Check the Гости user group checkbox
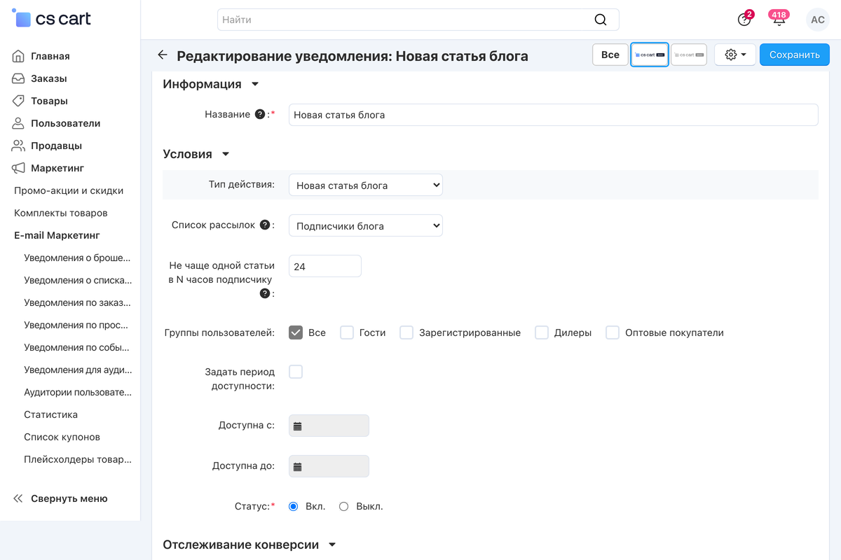Image resolution: width=841 pixels, height=560 pixels. [x=347, y=332]
